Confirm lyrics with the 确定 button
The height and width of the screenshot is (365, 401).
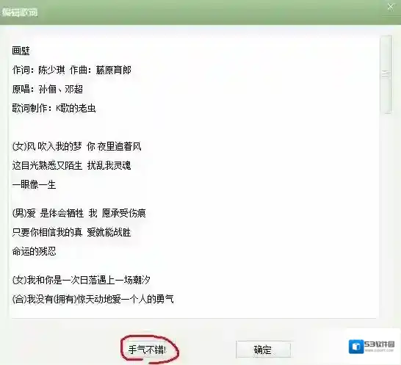coord(263,350)
